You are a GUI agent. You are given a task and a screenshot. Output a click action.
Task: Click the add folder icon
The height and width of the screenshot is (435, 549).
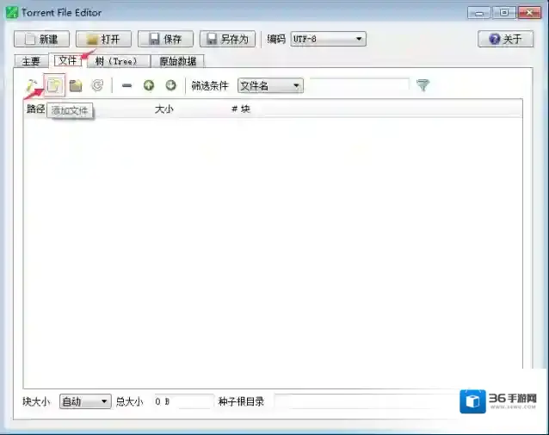(x=76, y=85)
